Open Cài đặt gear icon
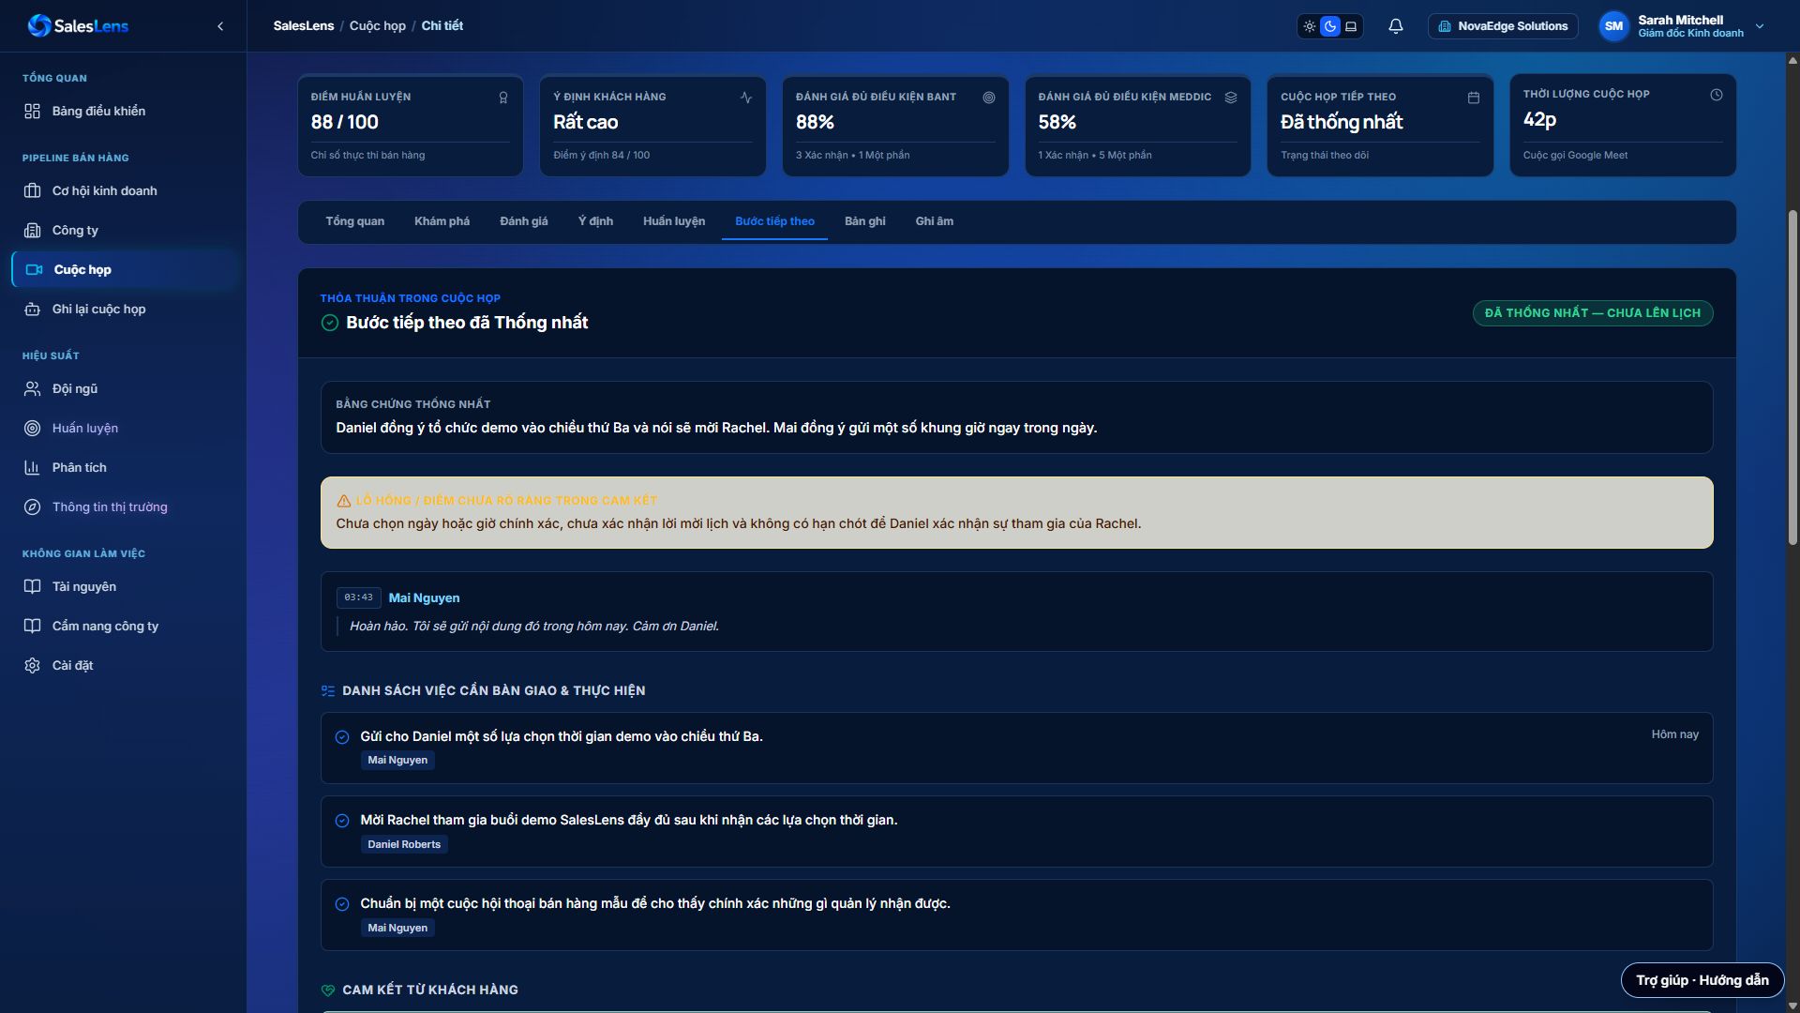 (32, 665)
